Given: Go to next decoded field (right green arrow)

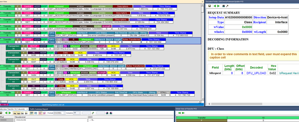Looking at the screenshot, I should [218, 6].
